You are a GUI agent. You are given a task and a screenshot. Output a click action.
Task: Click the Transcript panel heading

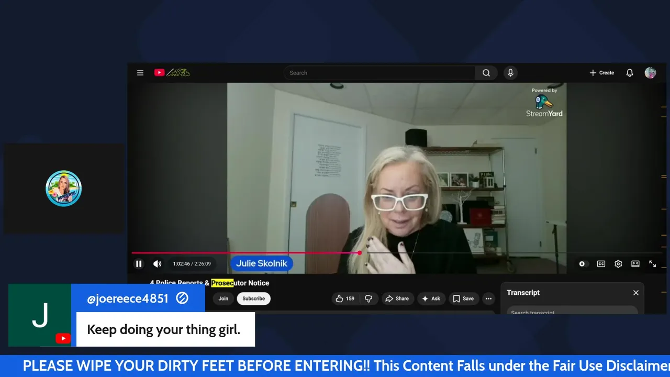click(x=523, y=293)
